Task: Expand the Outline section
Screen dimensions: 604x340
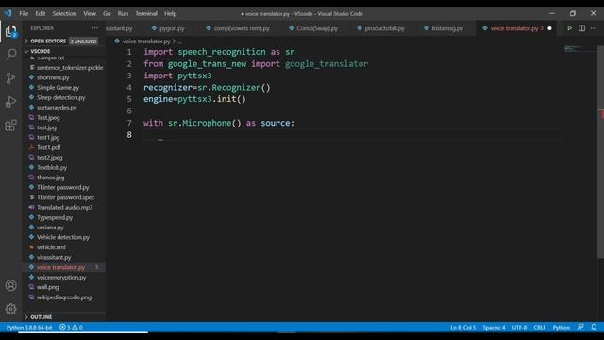Action: [x=41, y=317]
